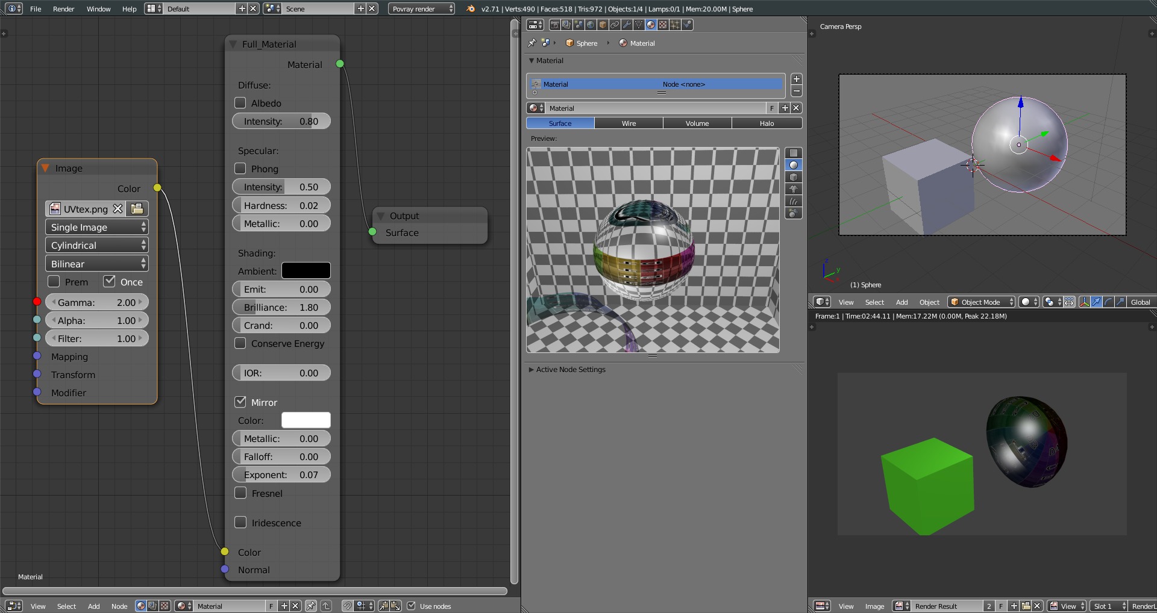Expand the Active Node Settings panel
Viewport: 1157px width, 613px height.
point(570,369)
